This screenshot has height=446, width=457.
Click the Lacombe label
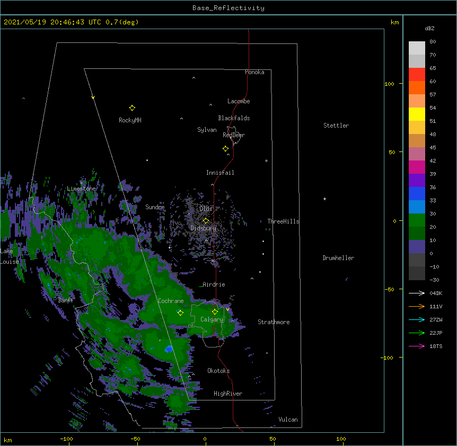pos(239,101)
